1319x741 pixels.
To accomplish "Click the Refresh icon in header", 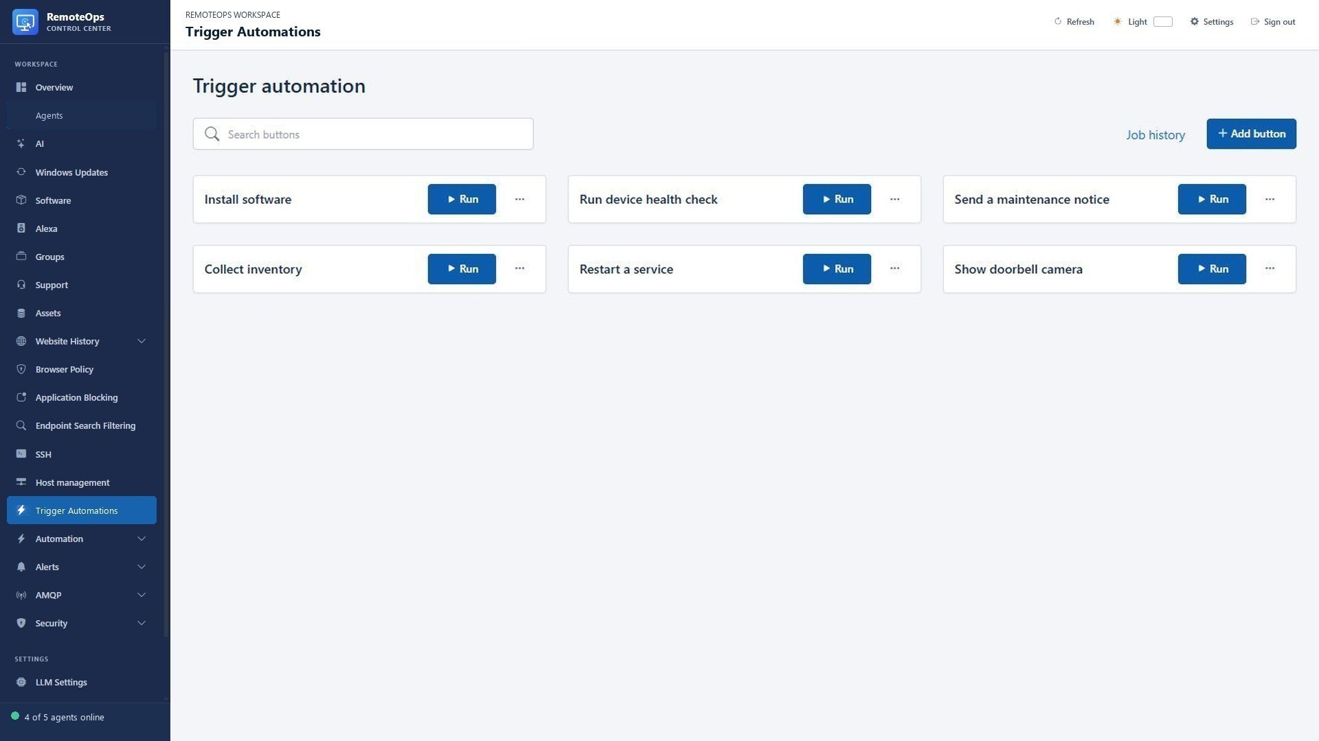I will (x=1058, y=21).
